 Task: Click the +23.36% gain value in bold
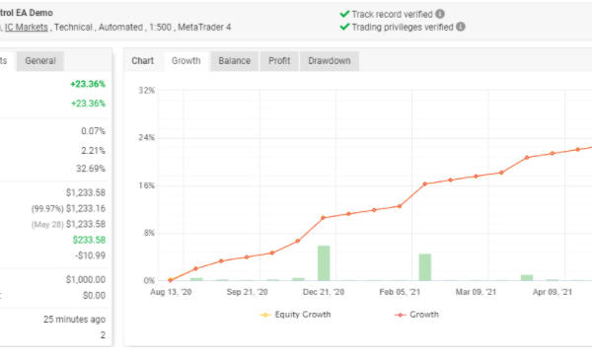[x=88, y=84]
